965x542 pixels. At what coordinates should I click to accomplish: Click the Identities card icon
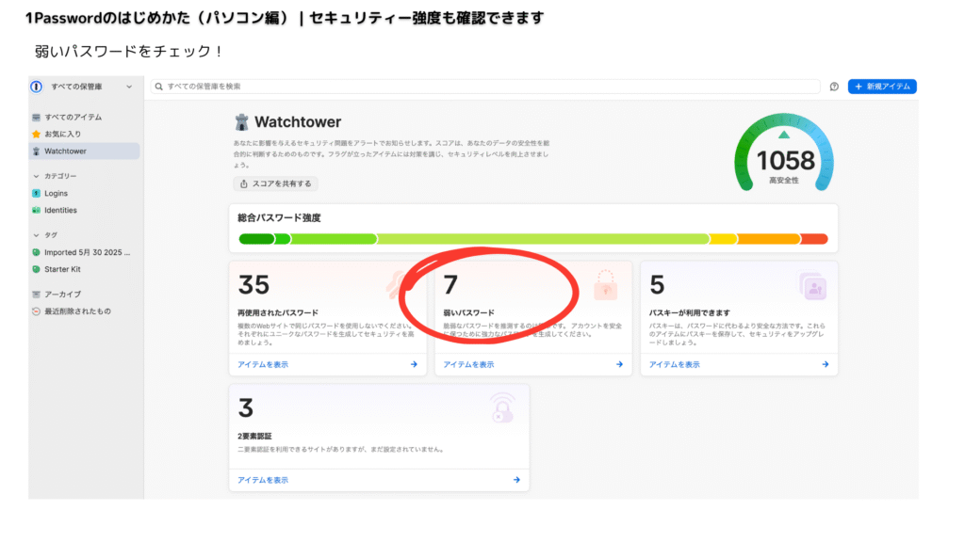37,210
